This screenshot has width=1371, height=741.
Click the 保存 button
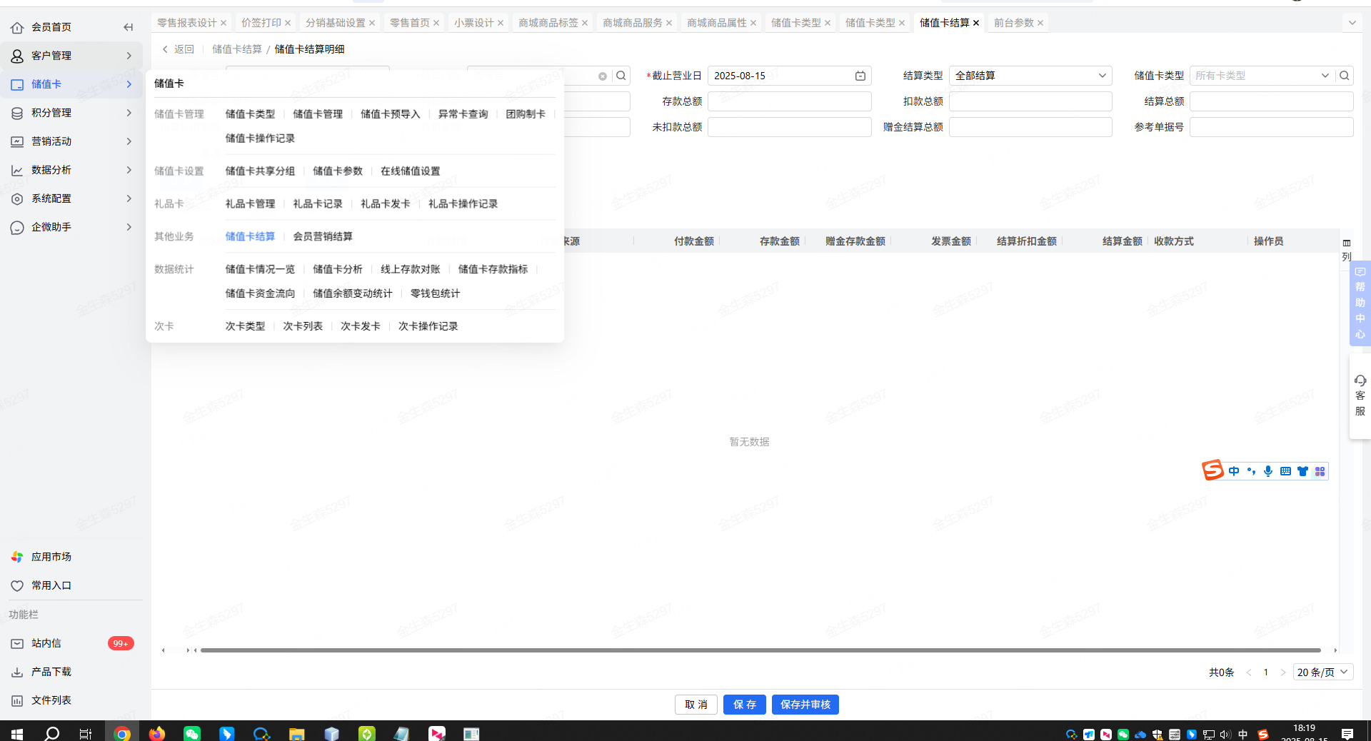click(x=745, y=705)
